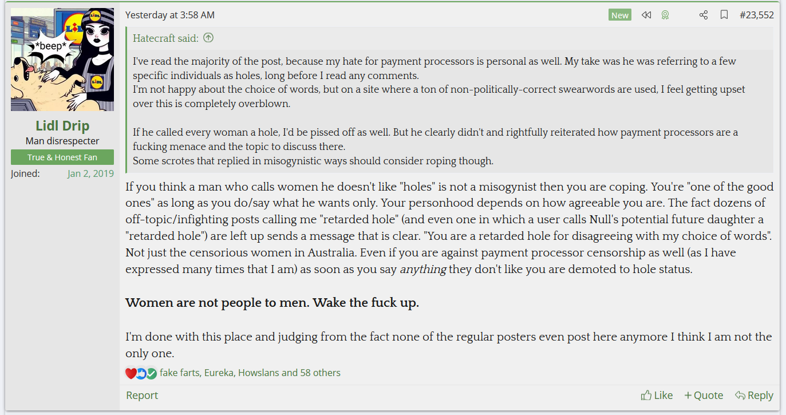Open the 'Hatecraft said:' quote source
The width and height of the screenshot is (786, 415).
tap(166, 38)
